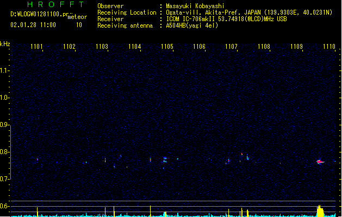Click the 1109 time axis label
Screen dimensions: 342x217
pos(297,47)
